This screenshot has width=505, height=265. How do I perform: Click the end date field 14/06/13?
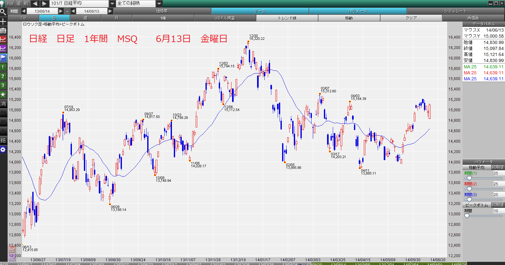92,11
